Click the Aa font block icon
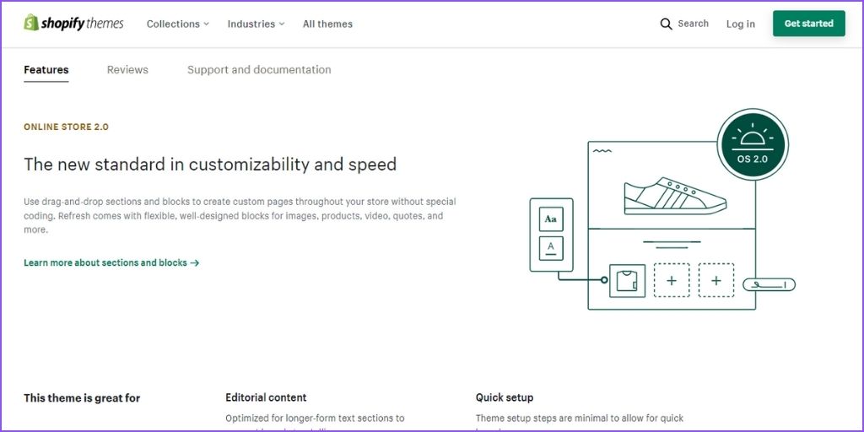Screen dimensions: 864x432 click(551, 219)
